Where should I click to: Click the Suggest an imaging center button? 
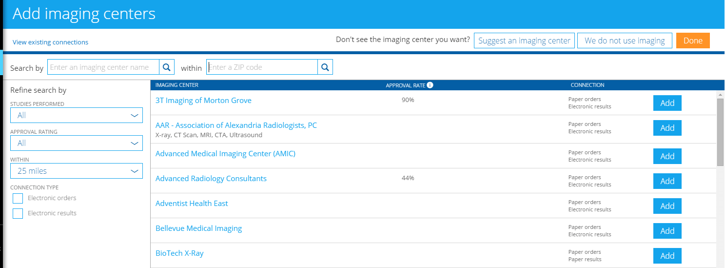coord(524,41)
